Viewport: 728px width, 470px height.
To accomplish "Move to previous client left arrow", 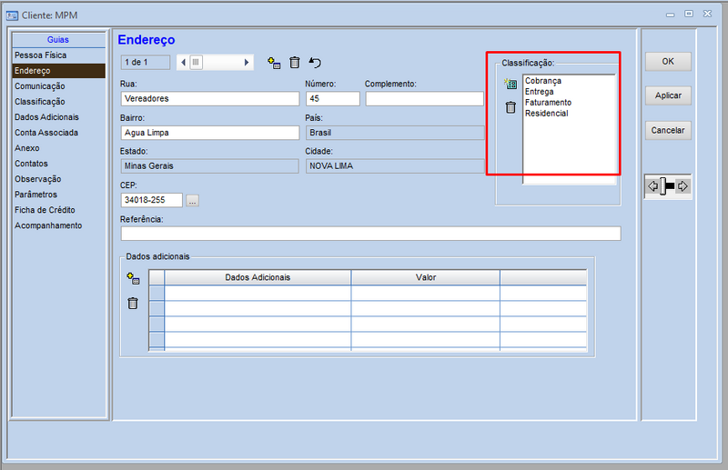I will click(652, 186).
